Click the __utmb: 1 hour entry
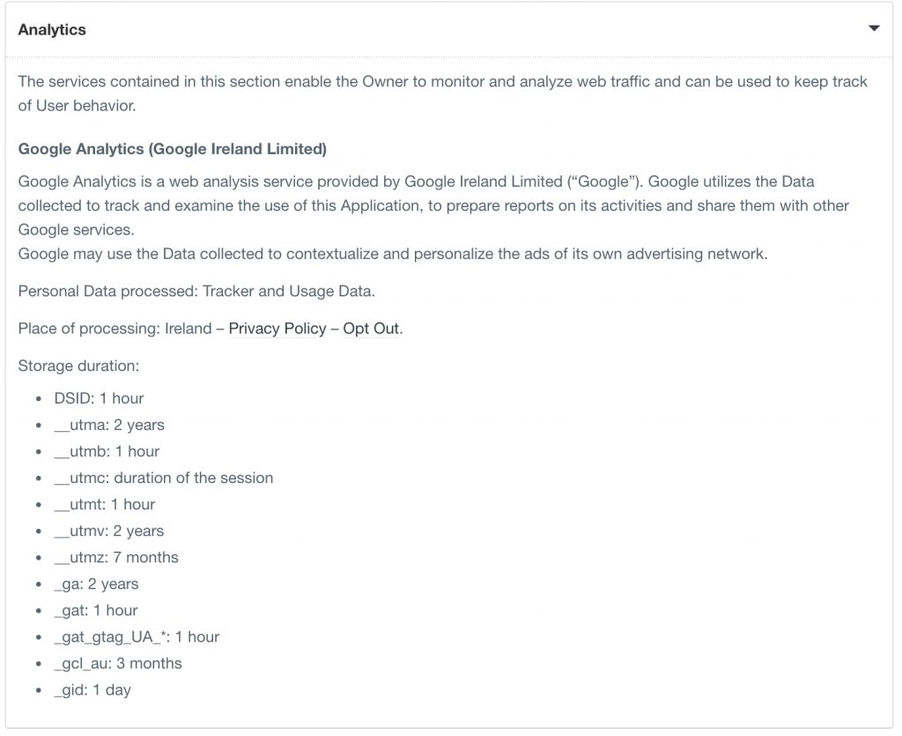 click(107, 451)
